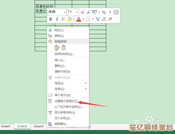Viewport: 175px width, 134px height.
Task: Switch to Sheet3 tab
Action: (x=38, y=126)
